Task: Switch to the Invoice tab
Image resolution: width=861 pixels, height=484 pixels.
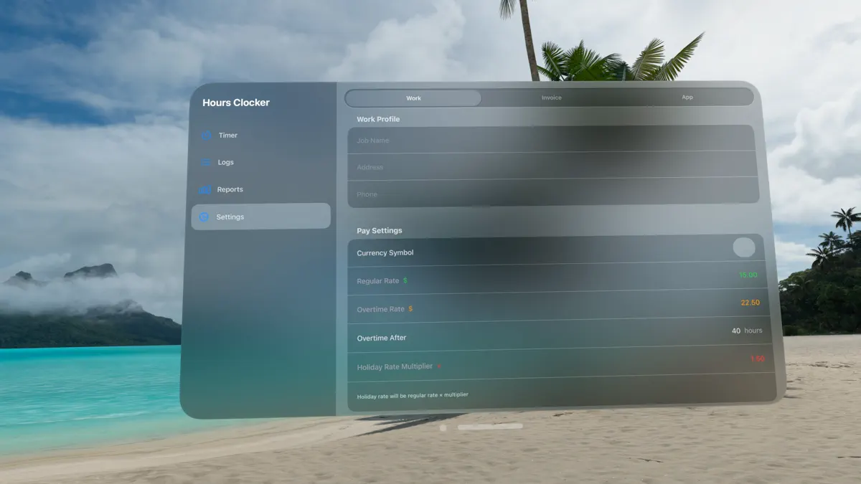Action: click(552, 98)
